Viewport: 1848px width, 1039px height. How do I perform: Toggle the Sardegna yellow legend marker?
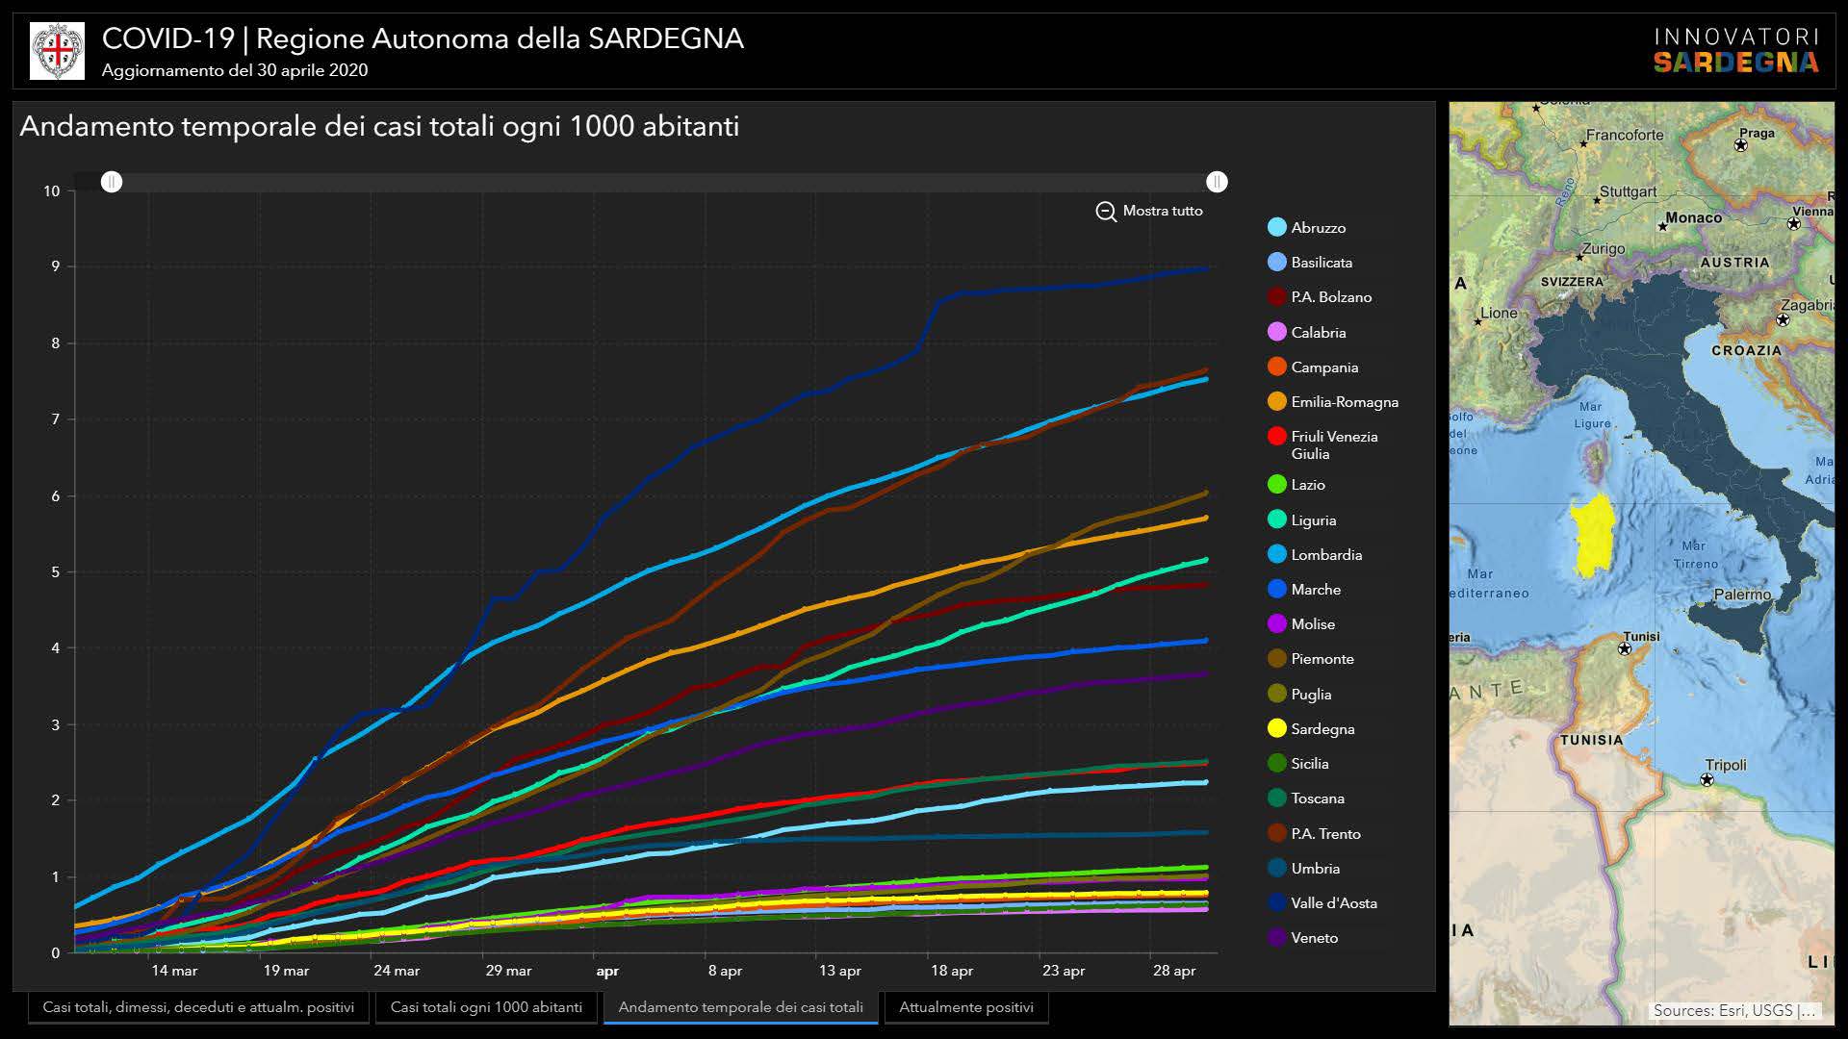[x=1277, y=729]
